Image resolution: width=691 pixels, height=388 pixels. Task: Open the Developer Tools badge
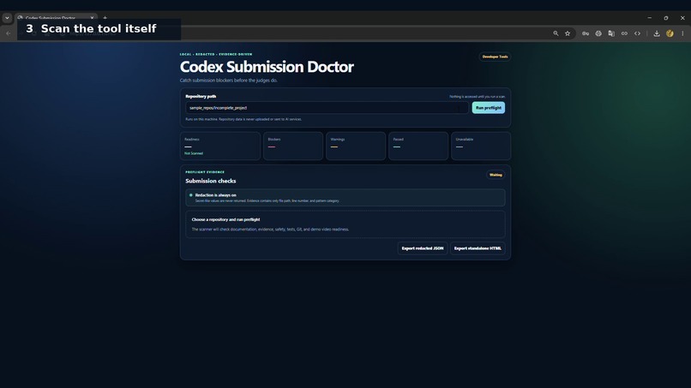pyautogui.click(x=495, y=57)
